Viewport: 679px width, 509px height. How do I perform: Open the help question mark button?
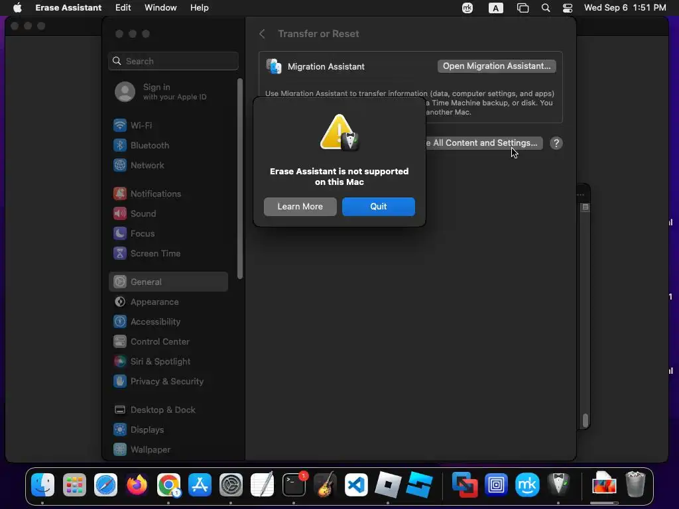point(556,143)
